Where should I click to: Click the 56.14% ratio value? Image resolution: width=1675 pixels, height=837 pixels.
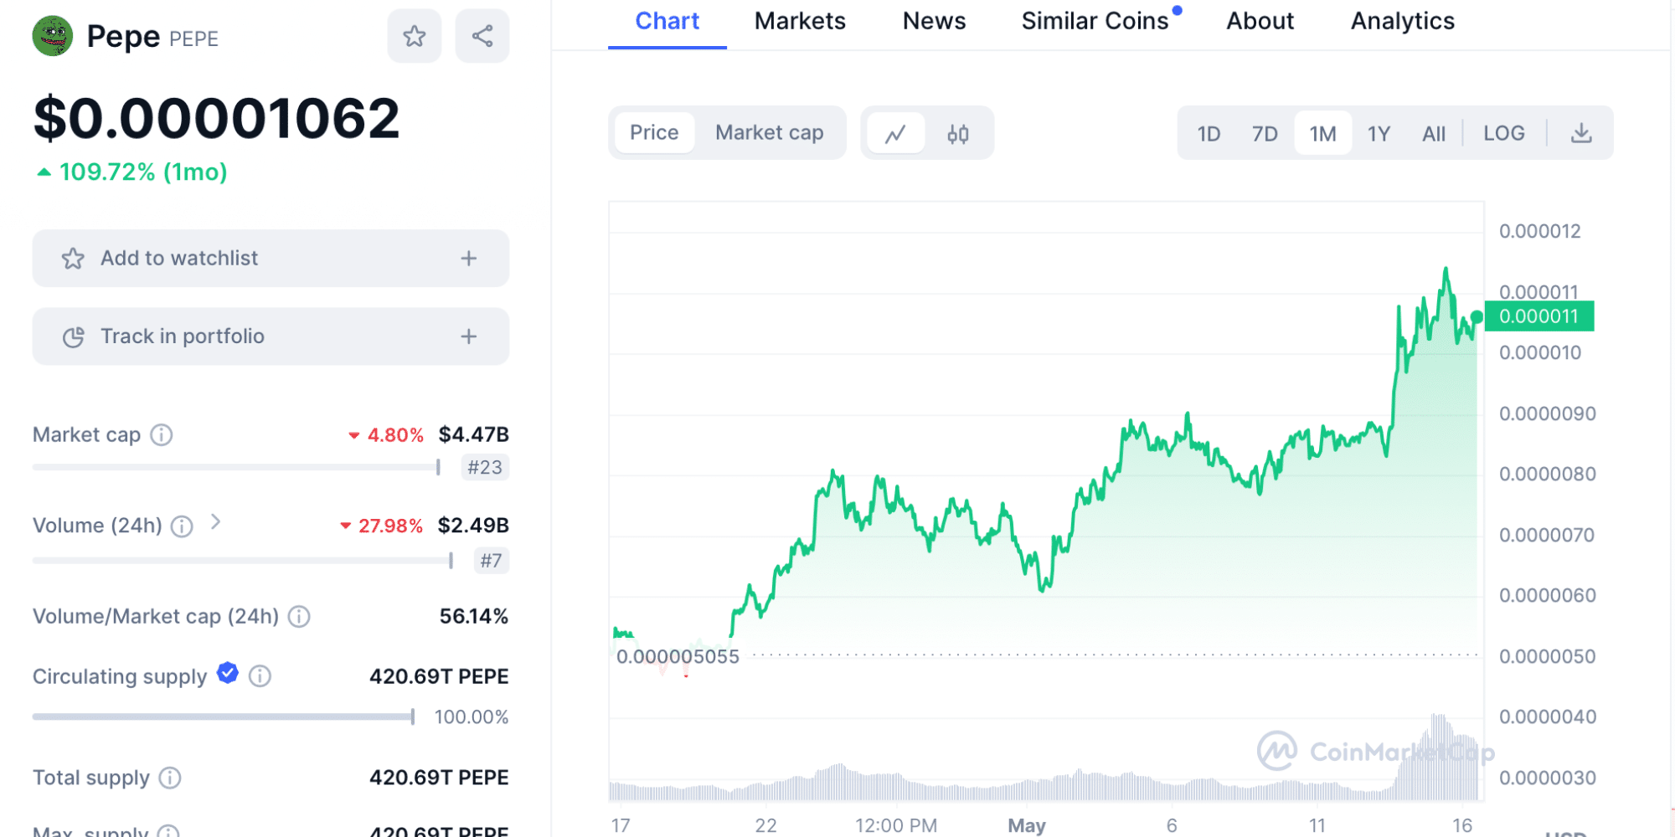click(x=474, y=617)
